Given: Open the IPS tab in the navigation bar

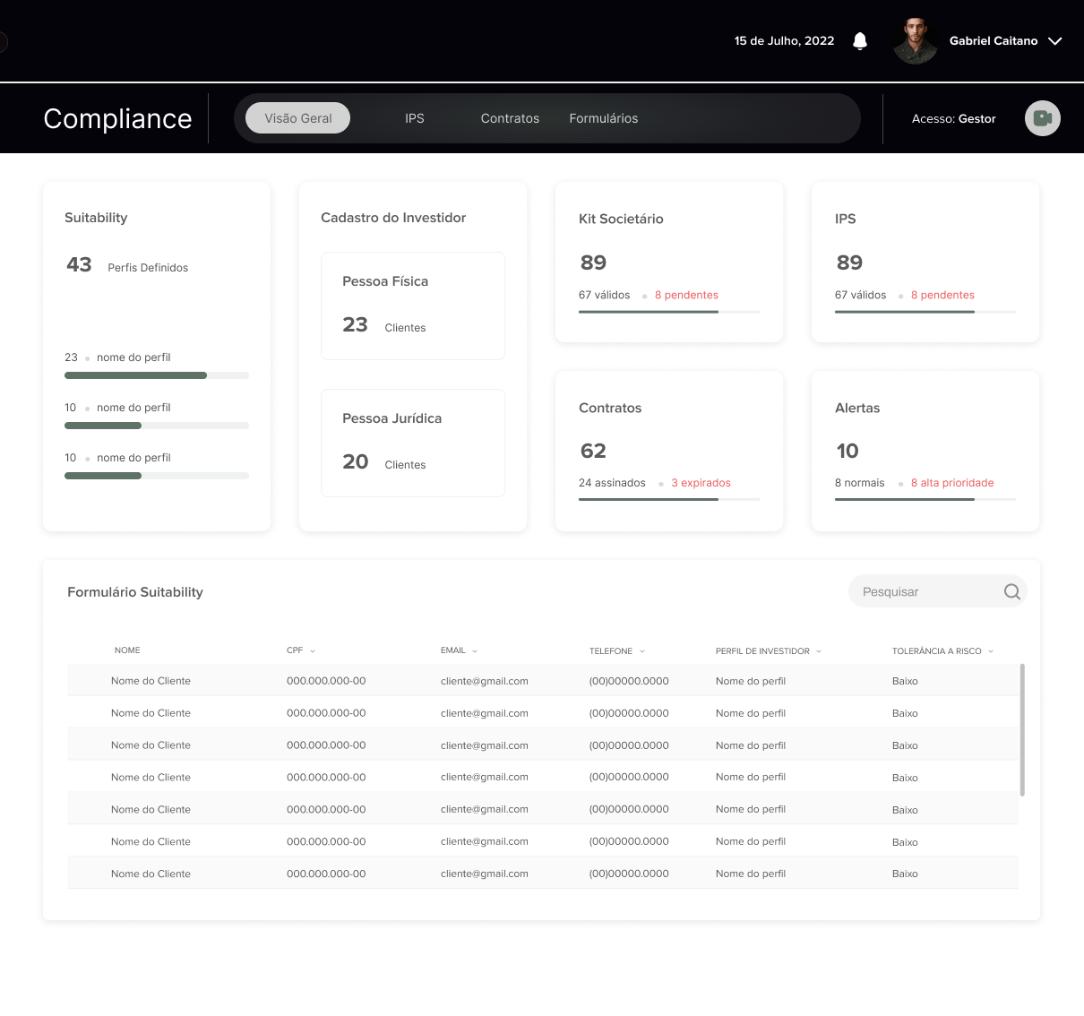Looking at the screenshot, I should pyautogui.click(x=414, y=118).
